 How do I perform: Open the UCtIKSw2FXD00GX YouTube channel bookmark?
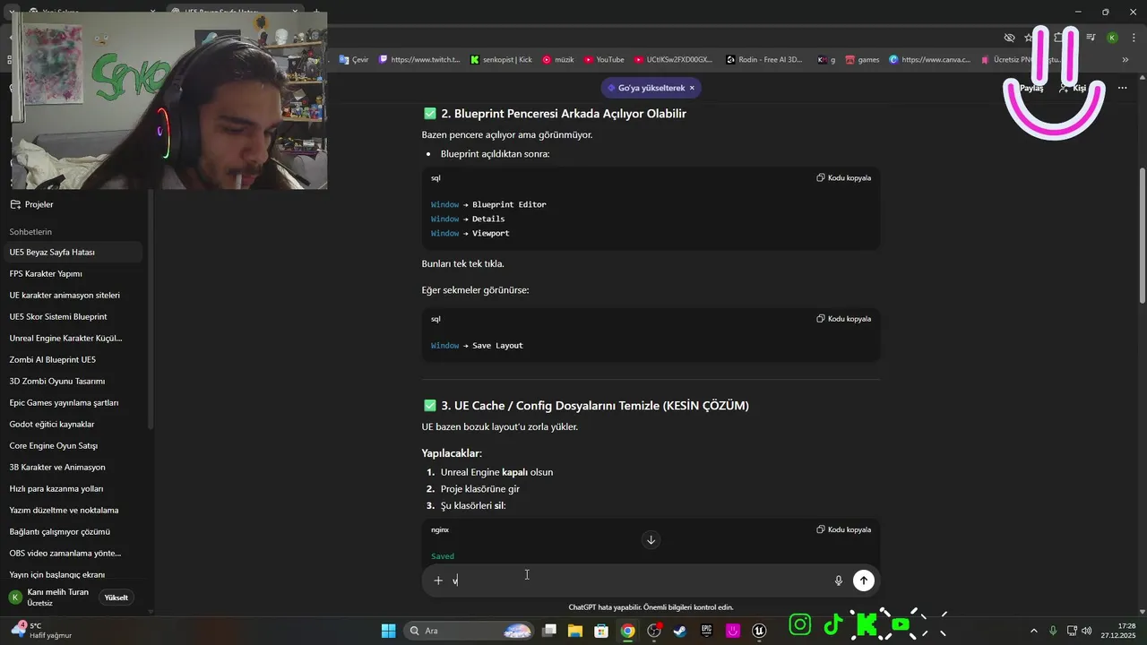[x=673, y=60]
